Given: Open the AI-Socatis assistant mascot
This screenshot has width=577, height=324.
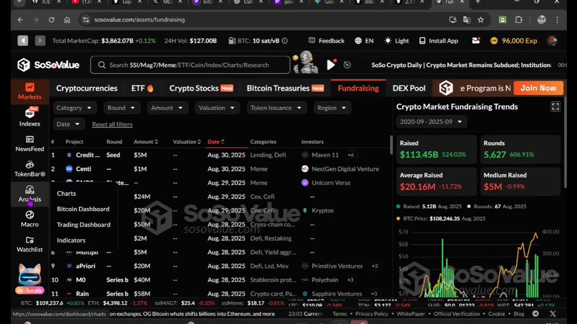Looking at the screenshot, I should (x=30, y=279).
